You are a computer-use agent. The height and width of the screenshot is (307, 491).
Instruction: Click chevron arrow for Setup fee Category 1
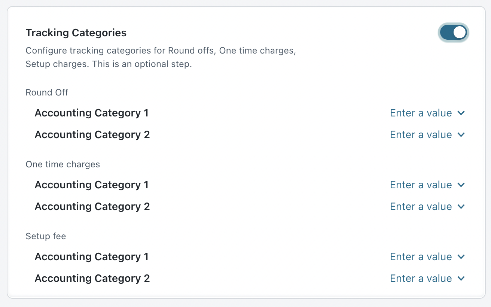click(x=461, y=257)
